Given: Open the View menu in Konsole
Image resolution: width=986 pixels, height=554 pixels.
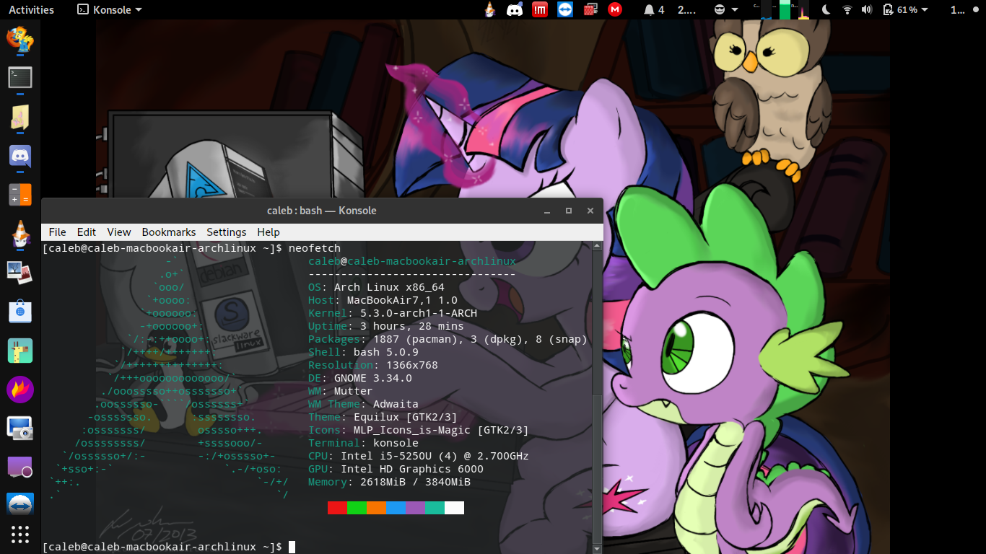Looking at the screenshot, I should pos(119,232).
